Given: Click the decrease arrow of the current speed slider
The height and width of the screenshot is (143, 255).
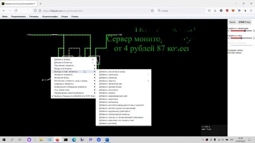Looking at the screenshot, I should coord(229,38).
